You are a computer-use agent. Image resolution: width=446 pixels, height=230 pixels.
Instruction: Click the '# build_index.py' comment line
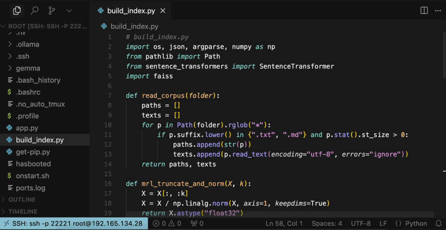(157, 37)
